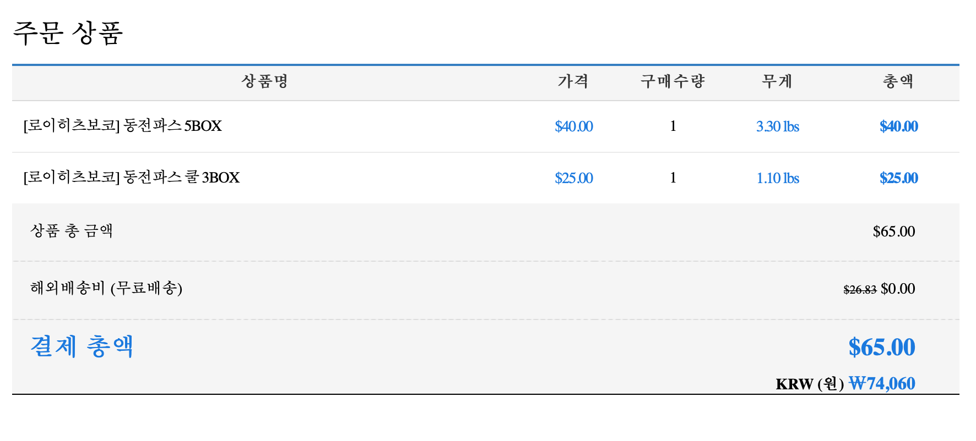Click the 주문 상품 page heading

(67, 33)
